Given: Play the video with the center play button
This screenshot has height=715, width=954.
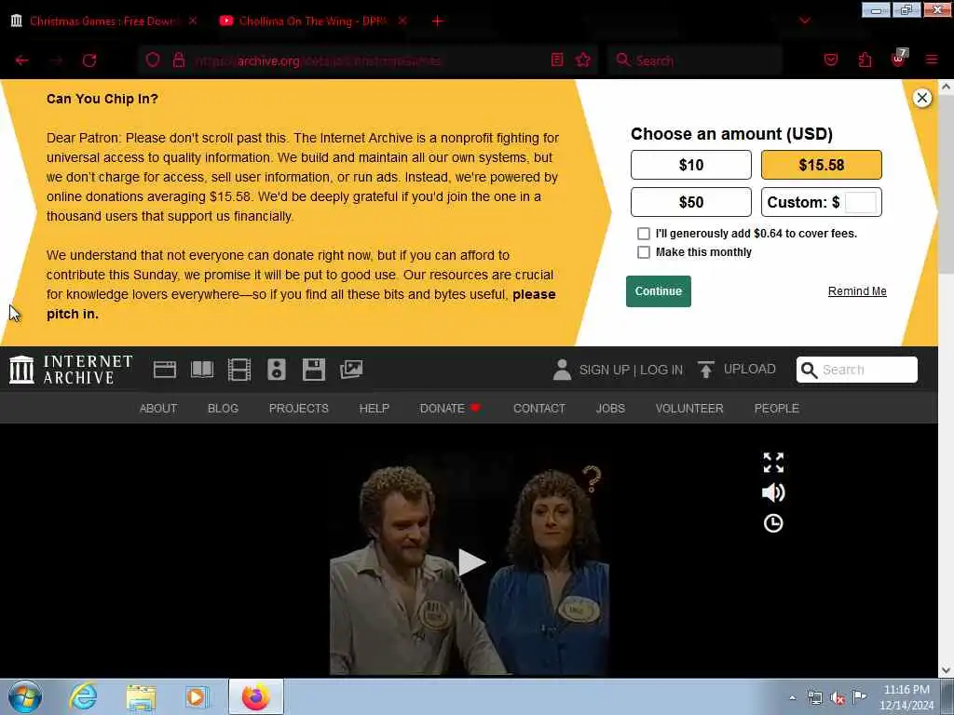Looking at the screenshot, I should (470, 561).
